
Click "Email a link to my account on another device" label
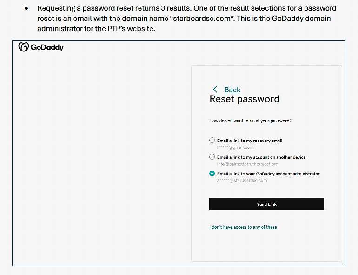261,157
